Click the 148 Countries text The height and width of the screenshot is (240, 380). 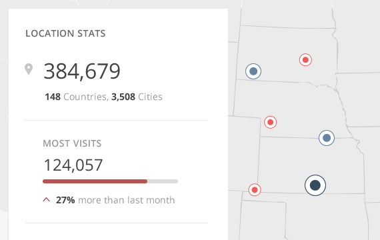[76, 97]
